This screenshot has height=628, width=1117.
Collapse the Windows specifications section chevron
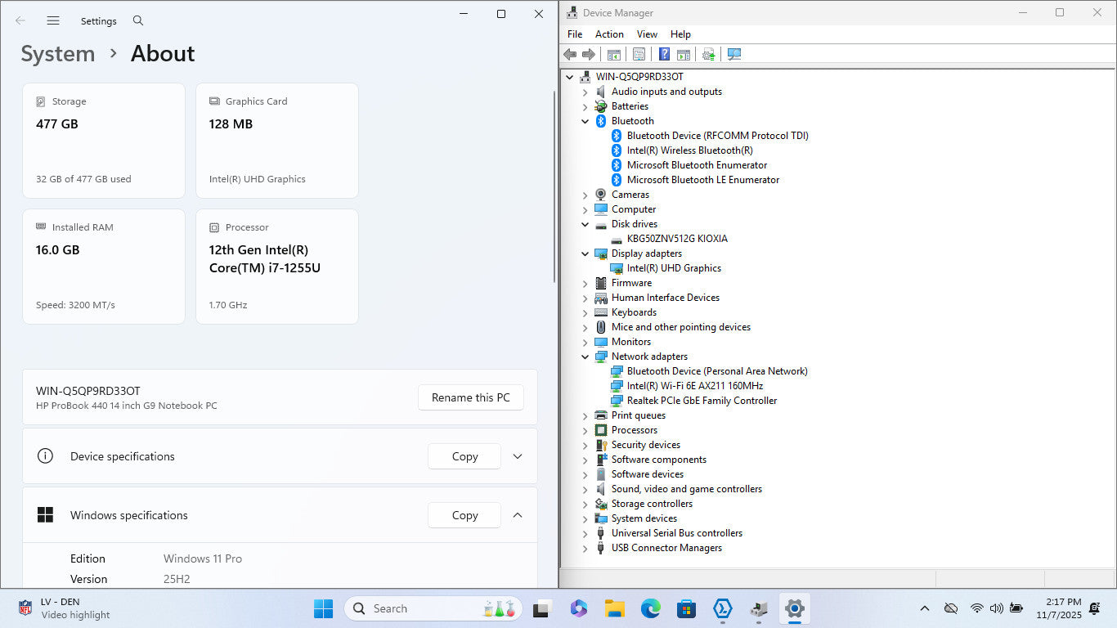[518, 515]
